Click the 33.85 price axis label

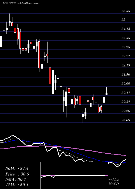[x=126, y=38]
